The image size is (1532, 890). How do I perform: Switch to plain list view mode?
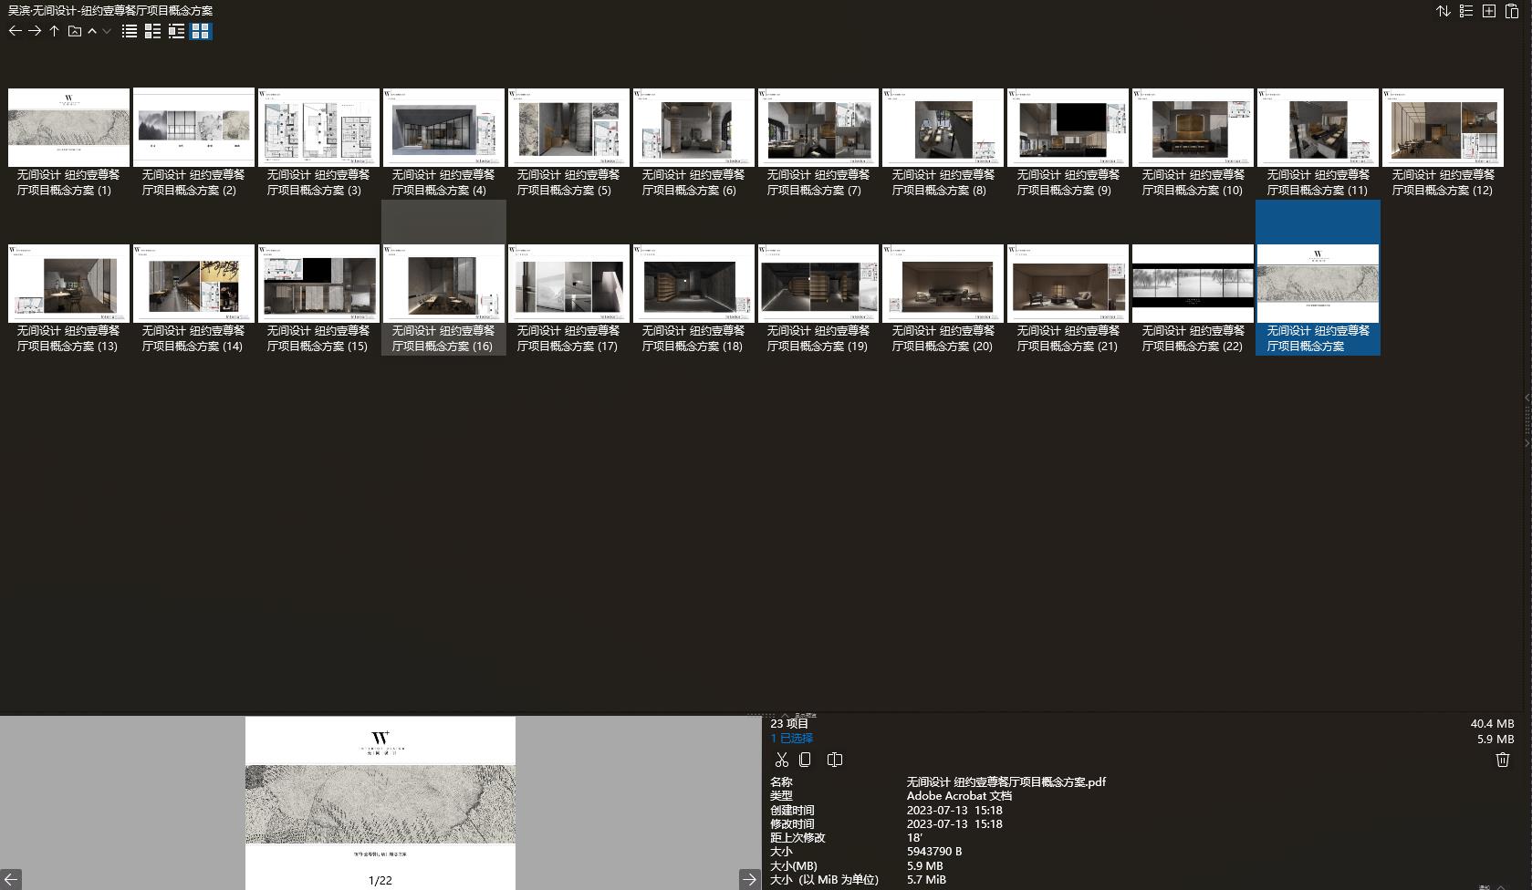[x=130, y=31]
